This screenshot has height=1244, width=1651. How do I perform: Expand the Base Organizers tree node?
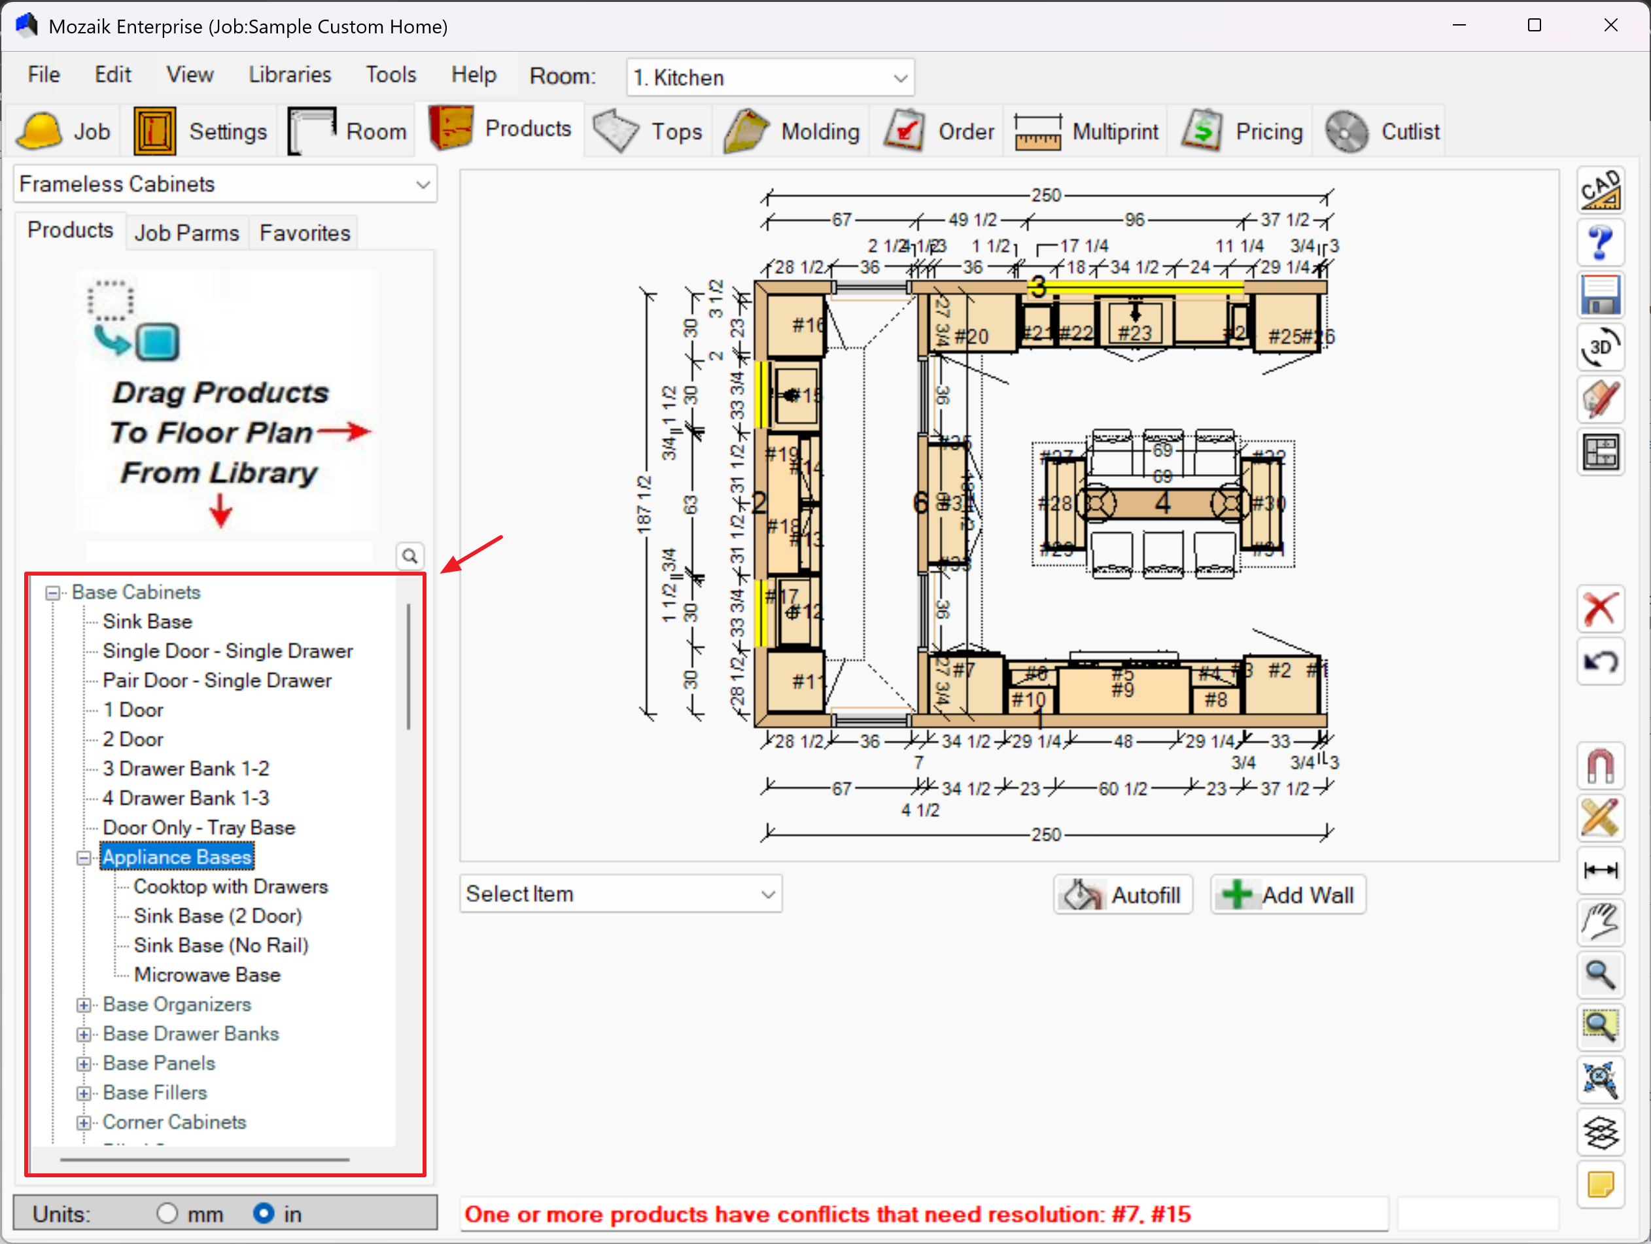click(84, 1005)
